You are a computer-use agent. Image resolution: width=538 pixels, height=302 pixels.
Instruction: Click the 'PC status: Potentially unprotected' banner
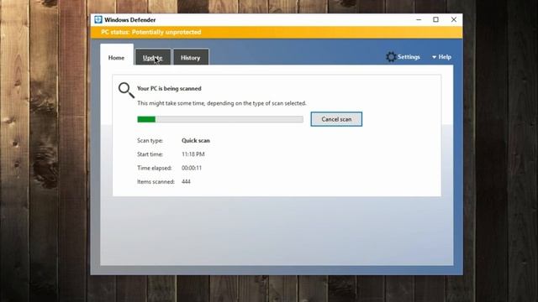point(277,32)
